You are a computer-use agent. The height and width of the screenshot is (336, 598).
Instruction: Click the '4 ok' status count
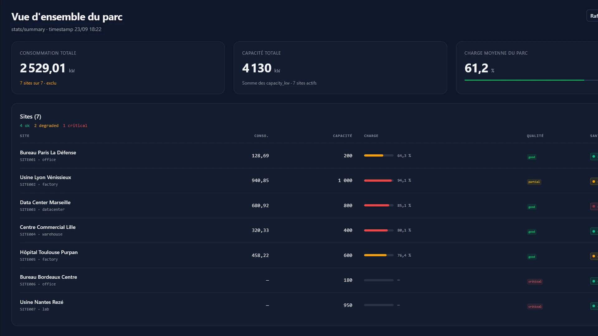pos(25,126)
